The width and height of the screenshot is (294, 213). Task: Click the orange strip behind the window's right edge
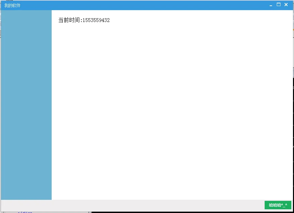(293, 30)
